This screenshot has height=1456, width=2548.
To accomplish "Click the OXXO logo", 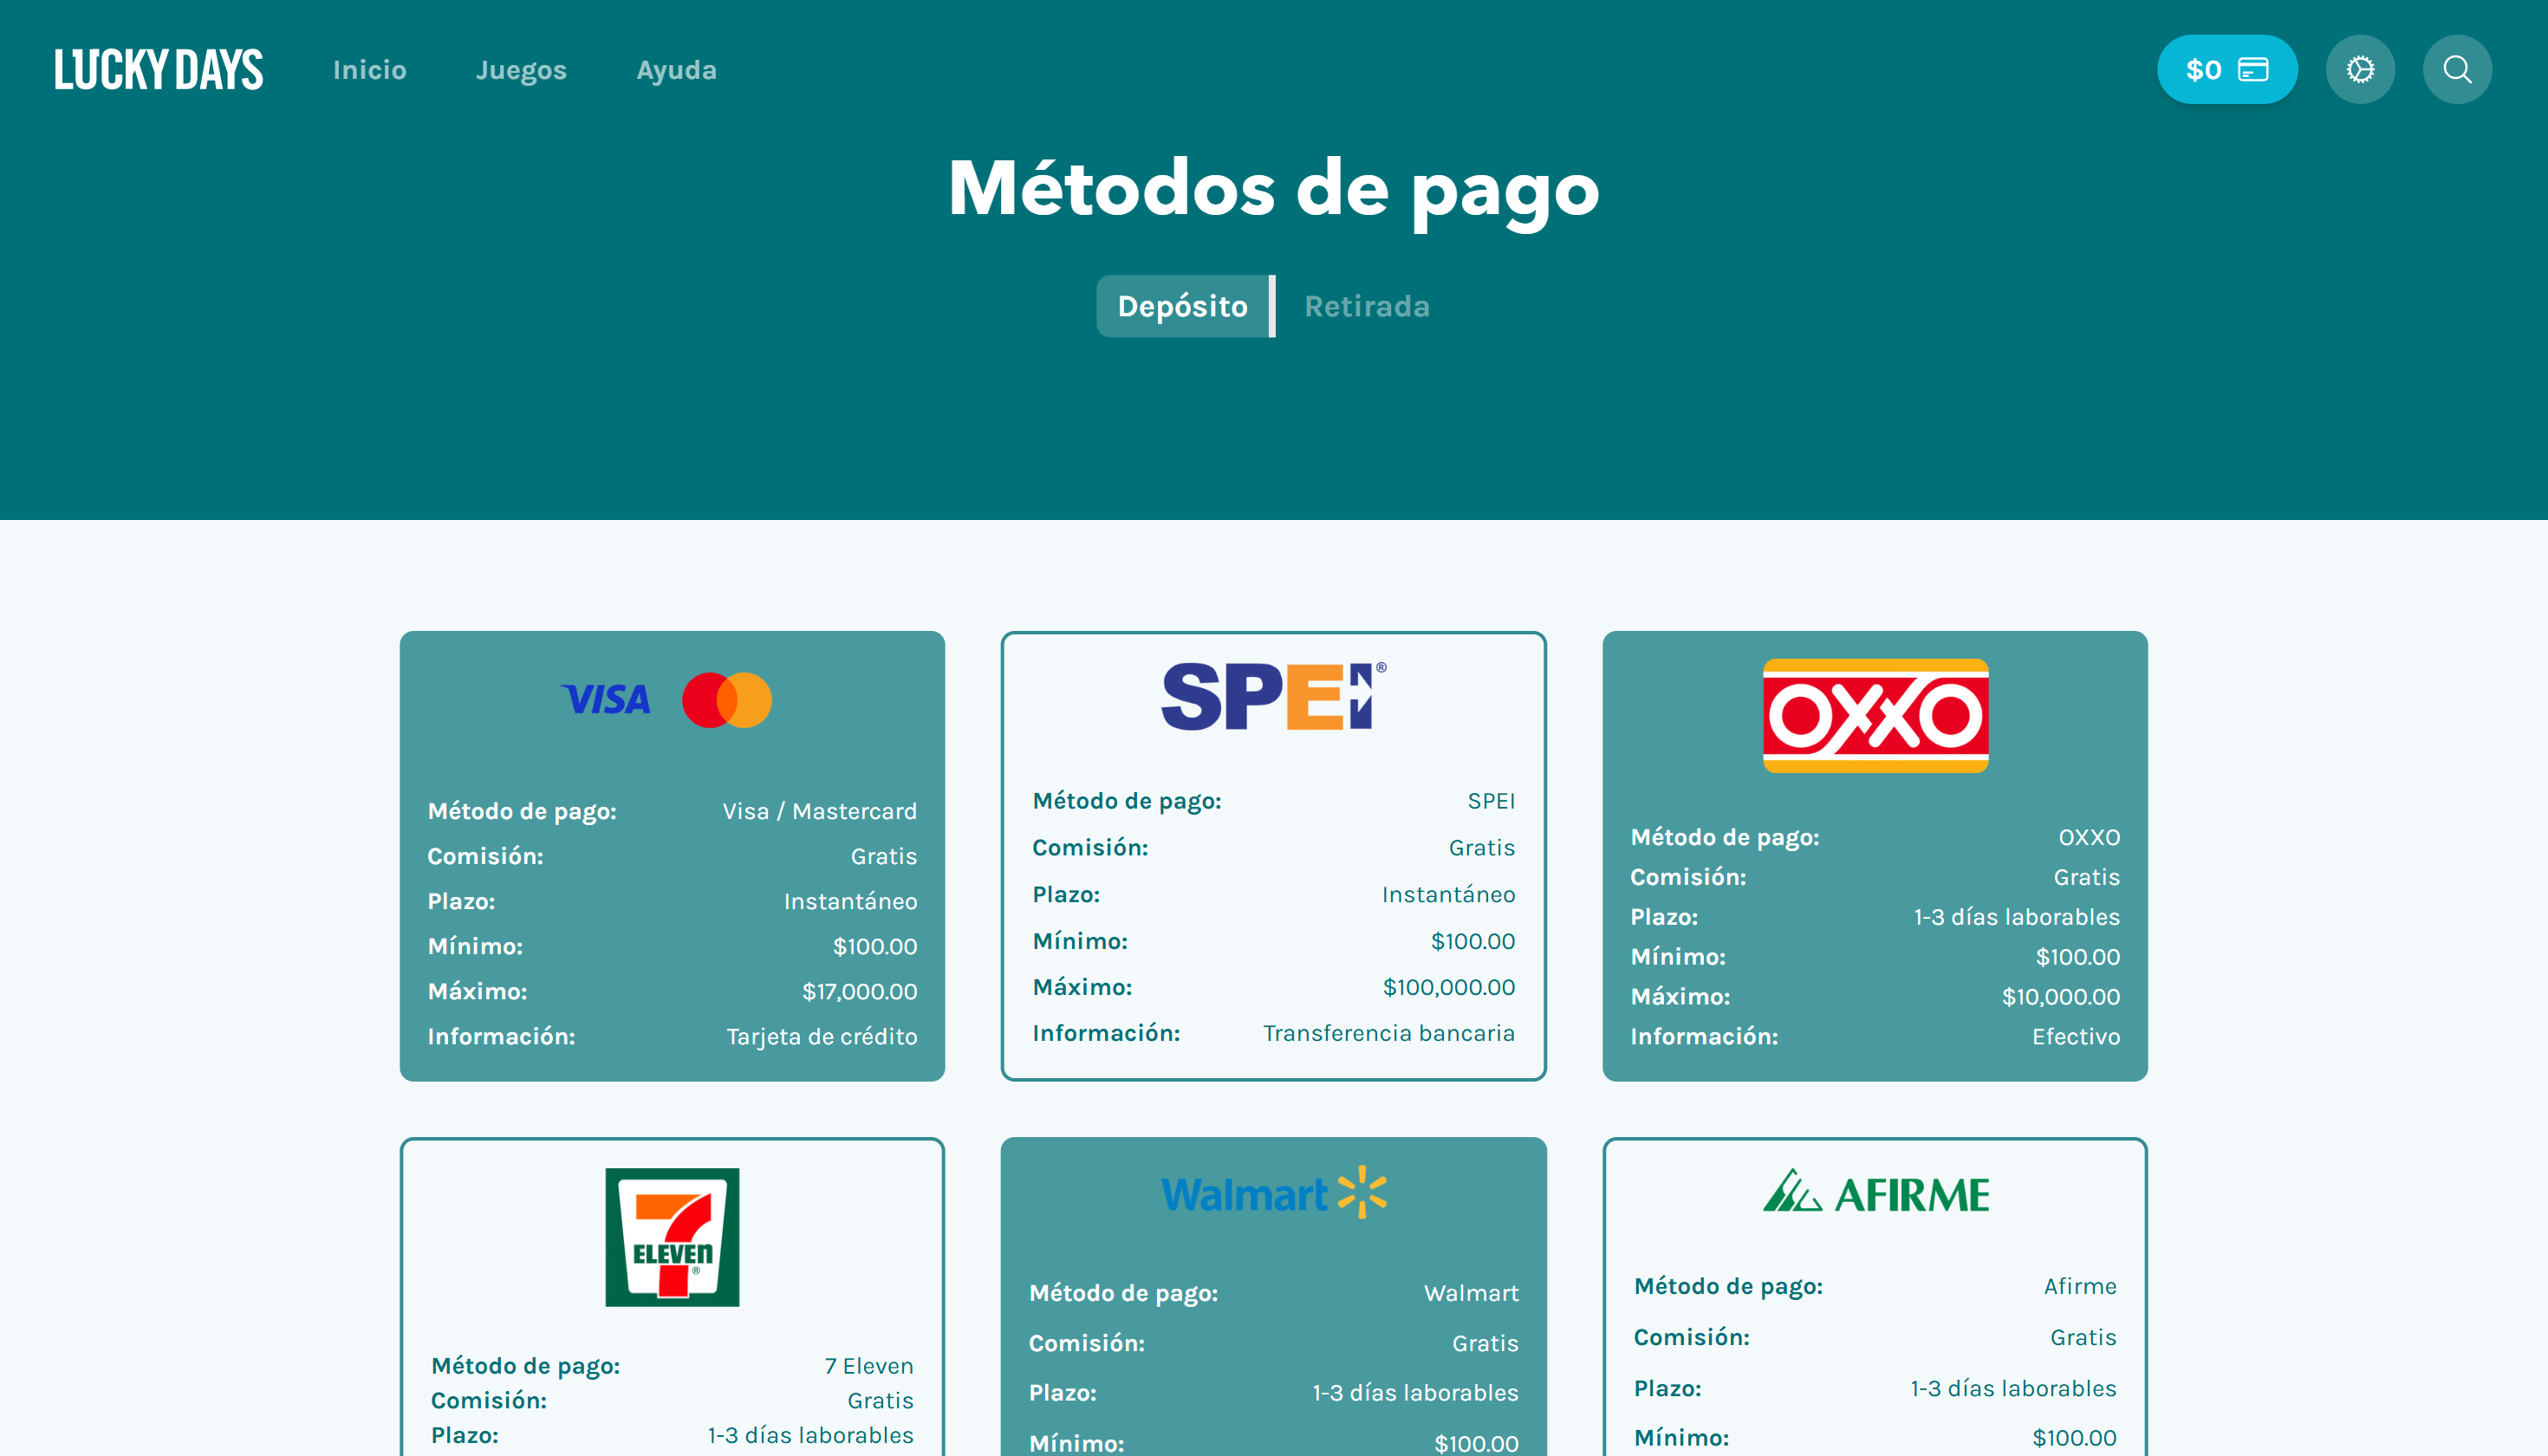I will [x=1874, y=715].
